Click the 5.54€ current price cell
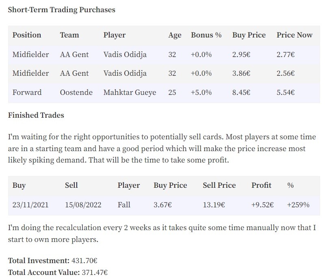This screenshot has height=279, width=329. [x=286, y=92]
